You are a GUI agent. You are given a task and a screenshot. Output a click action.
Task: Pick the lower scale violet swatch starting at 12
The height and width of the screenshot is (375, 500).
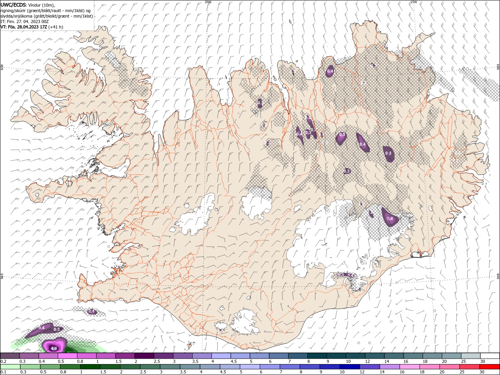click(369, 367)
